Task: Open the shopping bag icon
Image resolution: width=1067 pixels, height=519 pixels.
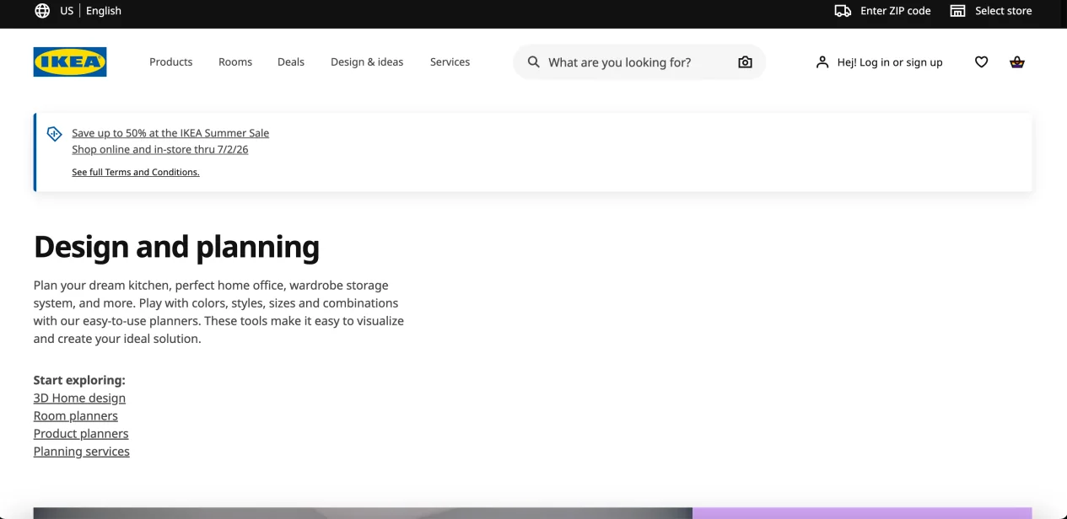Action: tap(1017, 62)
